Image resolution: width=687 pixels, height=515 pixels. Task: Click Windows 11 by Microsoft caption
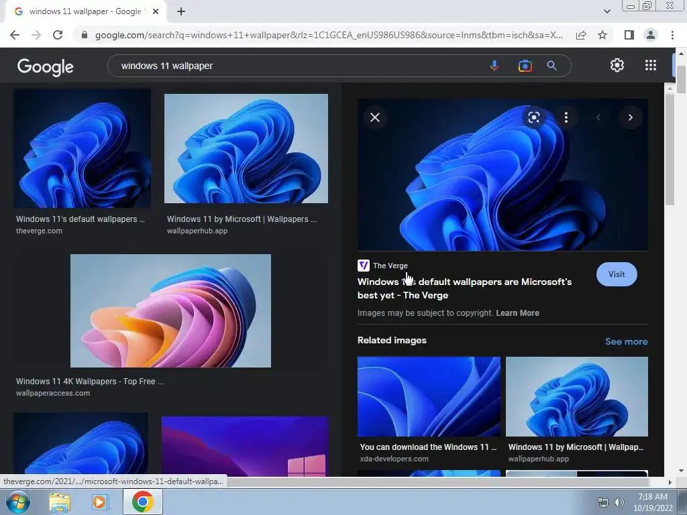coord(242,219)
